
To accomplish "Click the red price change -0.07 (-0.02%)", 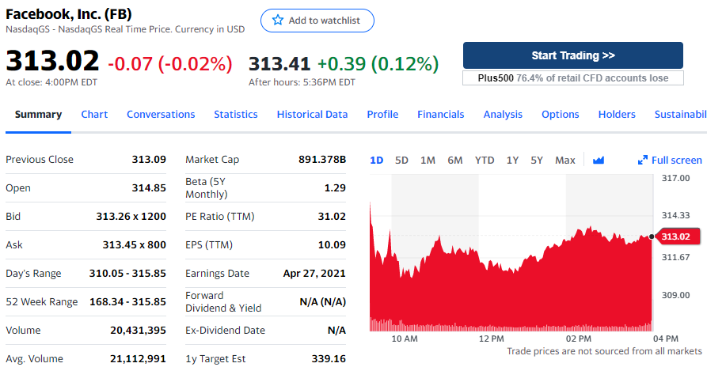I will (x=170, y=63).
